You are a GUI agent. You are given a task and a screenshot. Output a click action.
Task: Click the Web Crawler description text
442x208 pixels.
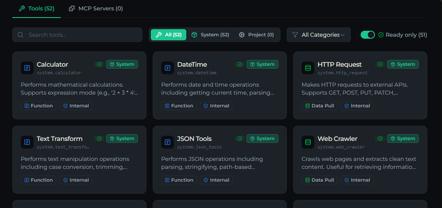pos(359,163)
